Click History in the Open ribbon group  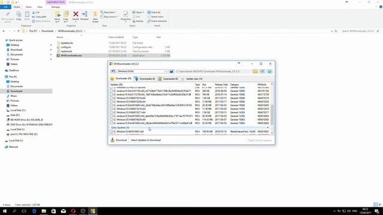click(138, 21)
